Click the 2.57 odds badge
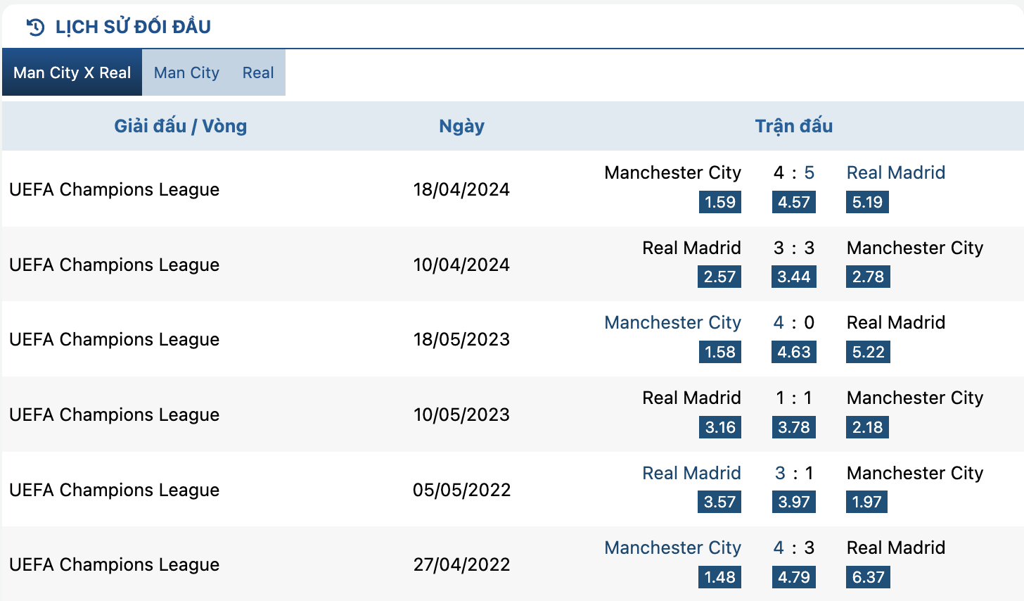 [x=720, y=277]
